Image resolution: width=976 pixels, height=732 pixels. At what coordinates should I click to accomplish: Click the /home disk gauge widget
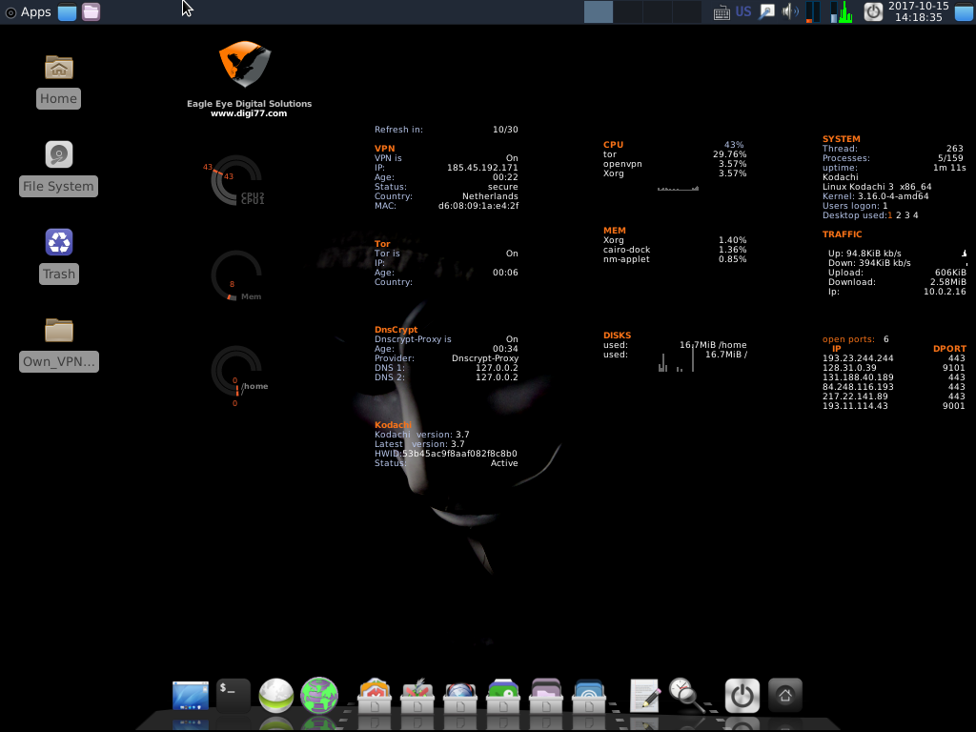tap(239, 374)
